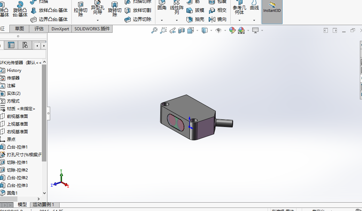The width and height of the screenshot is (362, 211).
Task: Click the Section View icon
Action: (x=182, y=30)
